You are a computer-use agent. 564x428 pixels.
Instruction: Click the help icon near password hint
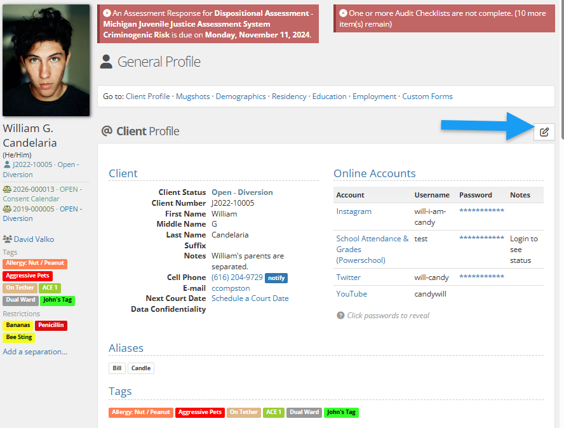click(340, 316)
